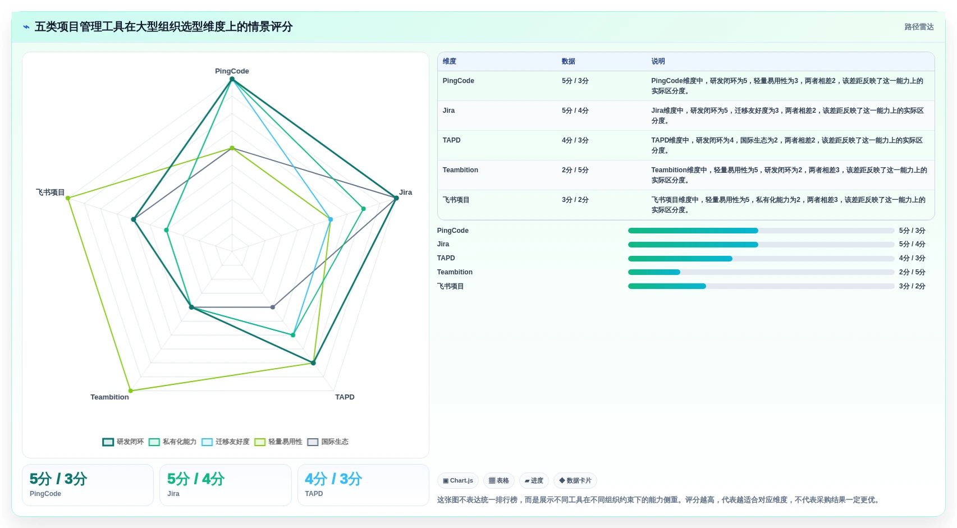957x528 pixels.
Task: Toggle the 私有化能力 legend series
Action: (172, 442)
